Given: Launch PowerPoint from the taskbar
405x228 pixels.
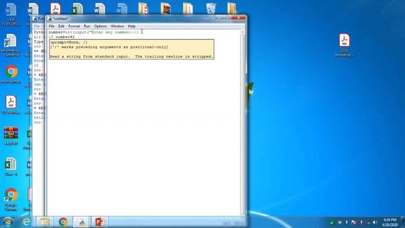Looking at the screenshot, I should pyautogui.click(x=100, y=222).
